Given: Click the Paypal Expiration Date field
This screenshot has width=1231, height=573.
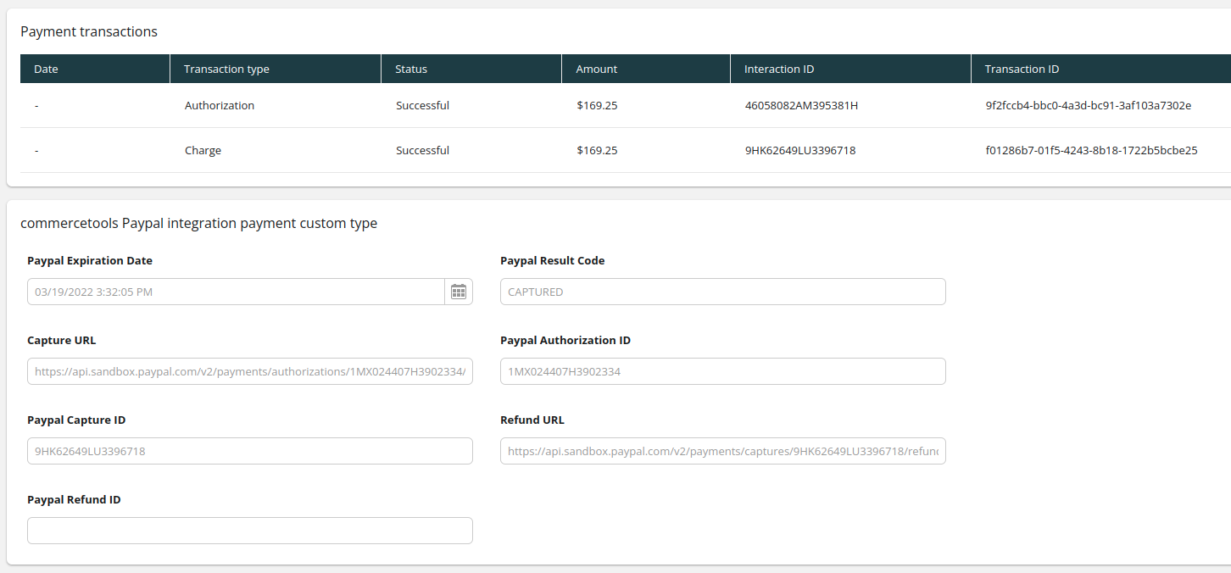Looking at the screenshot, I should [x=236, y=292].
